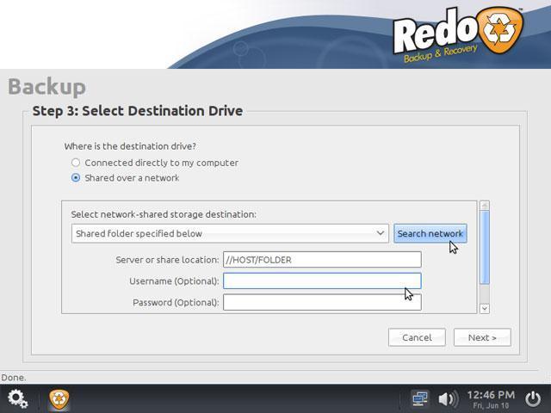Click the Server or share location field
This screenshot has height=413, width=551.
[322, 260]
